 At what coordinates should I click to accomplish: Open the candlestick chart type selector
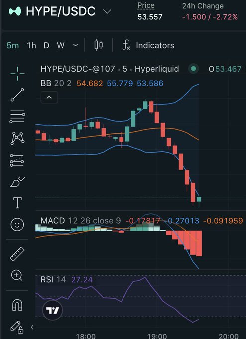pos(99,45)
